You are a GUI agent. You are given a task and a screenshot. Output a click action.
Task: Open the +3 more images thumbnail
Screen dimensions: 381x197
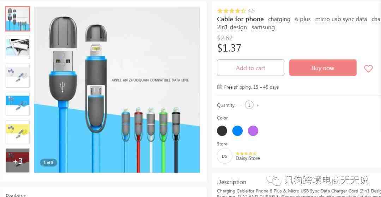pos(18,161)
